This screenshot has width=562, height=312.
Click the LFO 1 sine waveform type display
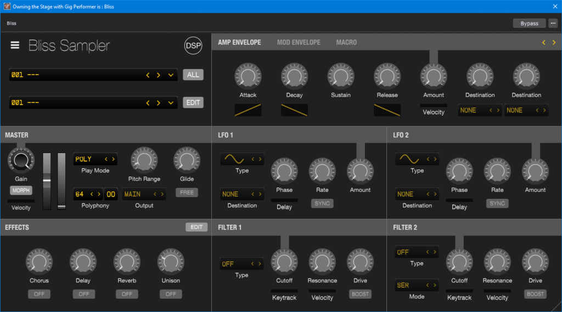[234, 159]
